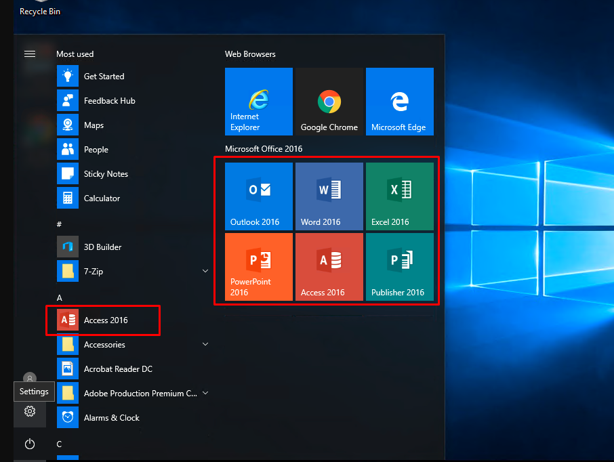This screenshot has width=614, height=462.
Task: Click the C section letter header
Action: (x=59, y=444)
